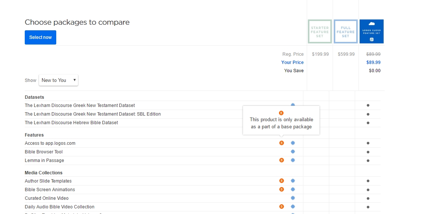Click blue gear badge beside Access to app.logos.com

(293, 143)
